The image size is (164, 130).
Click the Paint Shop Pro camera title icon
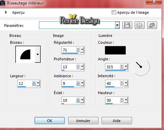click(2, 3)
